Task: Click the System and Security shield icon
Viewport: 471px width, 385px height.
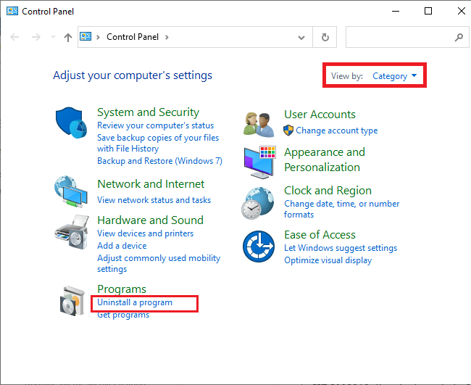Action: (71, 123)
